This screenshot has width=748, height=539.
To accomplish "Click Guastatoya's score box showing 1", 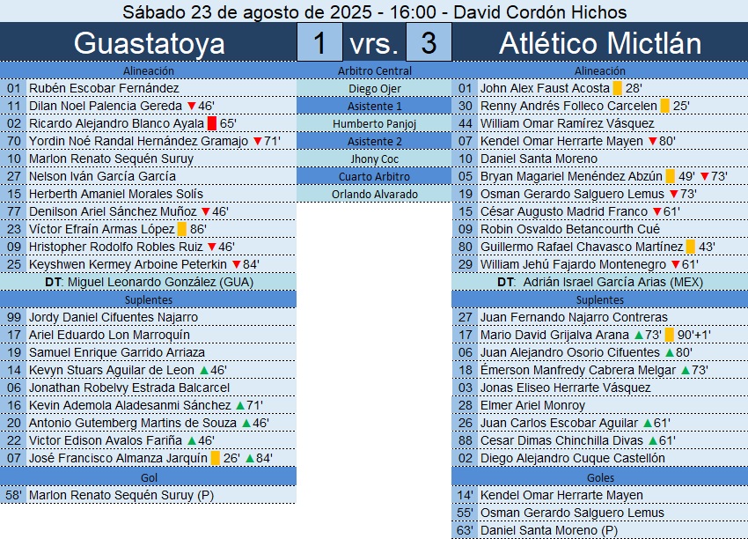I will 319,43.
